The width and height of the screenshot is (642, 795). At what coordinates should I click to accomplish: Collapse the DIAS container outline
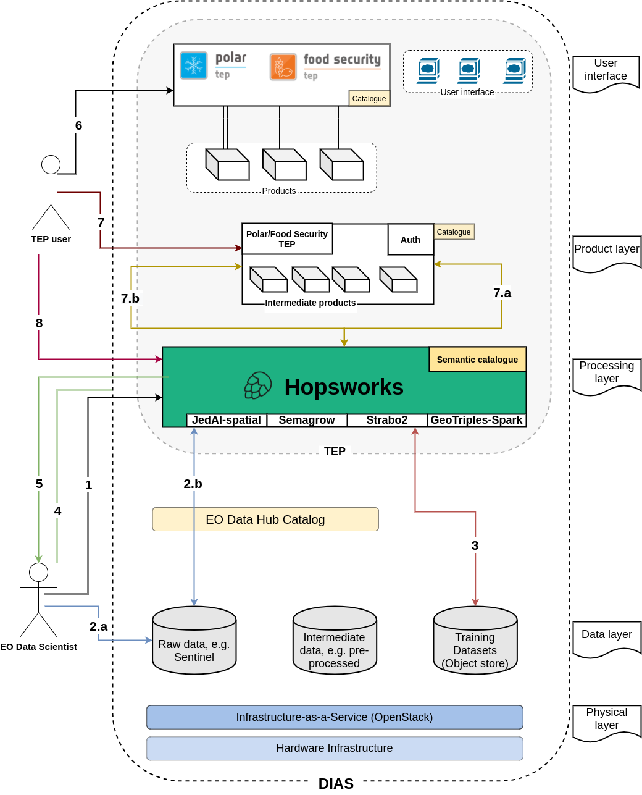point(335,783)
